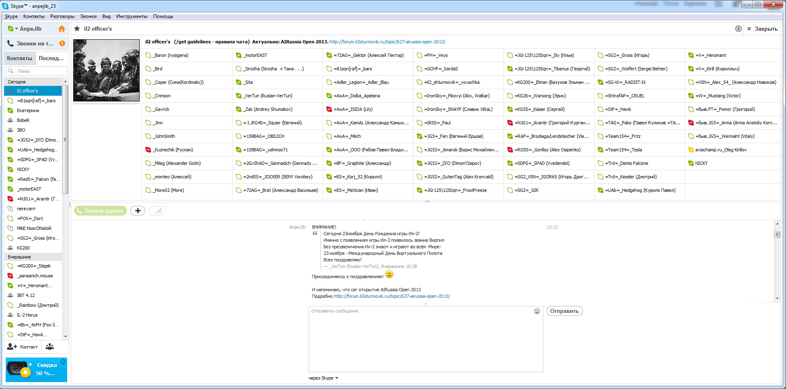Select =KG200=_Stepik in the sidebar

point(33,266)
